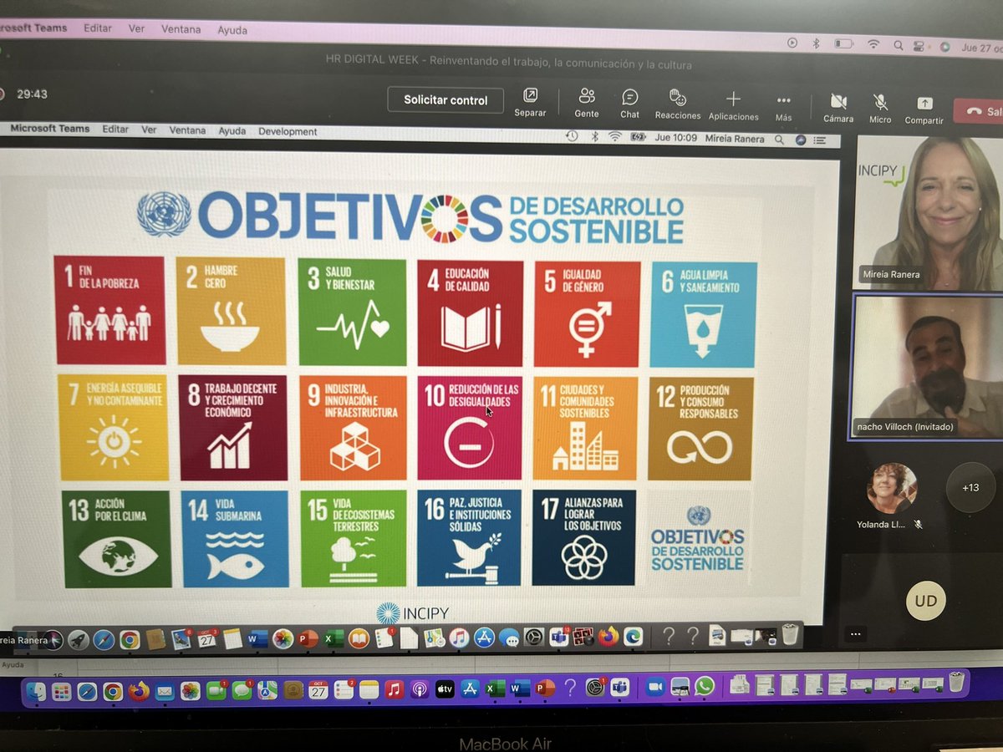Click Microsoft Edge in the shared screen's dock
Image resolution: width=1003 pixels, height=752 pixels.
(x=633, y=636)
